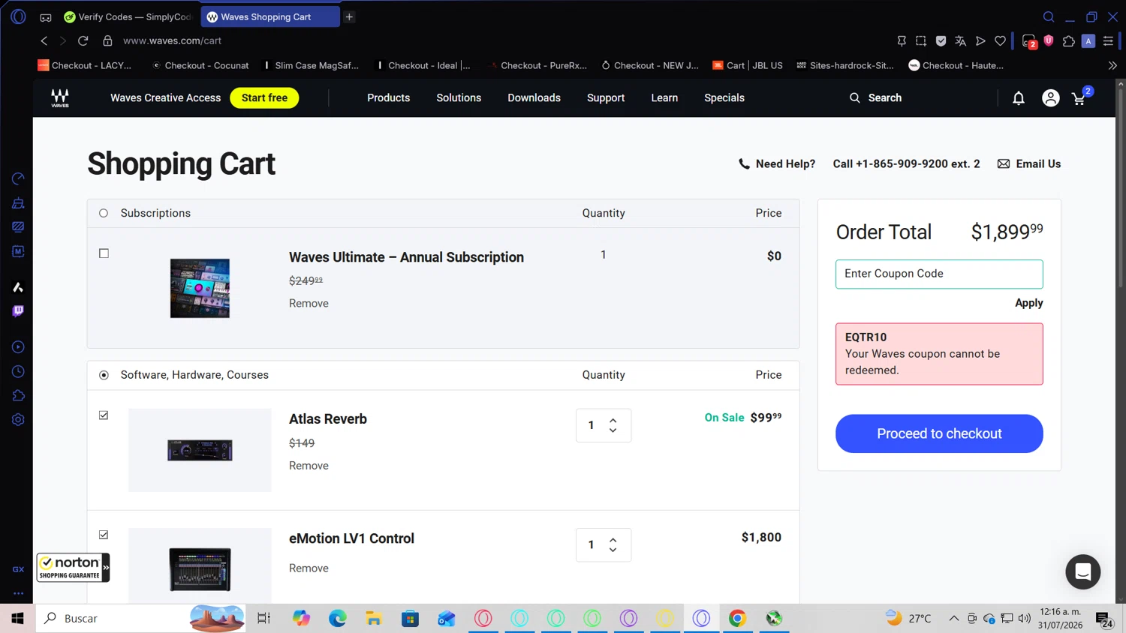Image resolution: width=1126 pixels, height=633 pixels.
Task: Open GX Corner gamepad icon
Action: [46, 17]
